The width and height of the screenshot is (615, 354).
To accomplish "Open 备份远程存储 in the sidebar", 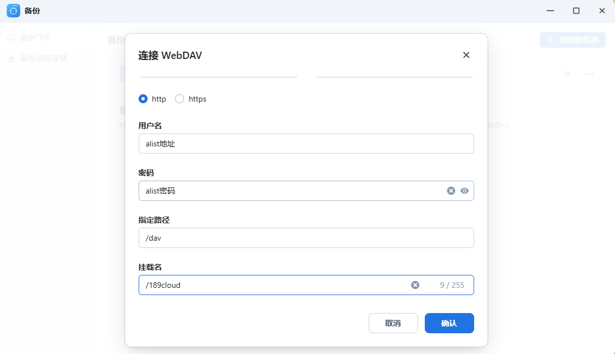I will 43,58.
